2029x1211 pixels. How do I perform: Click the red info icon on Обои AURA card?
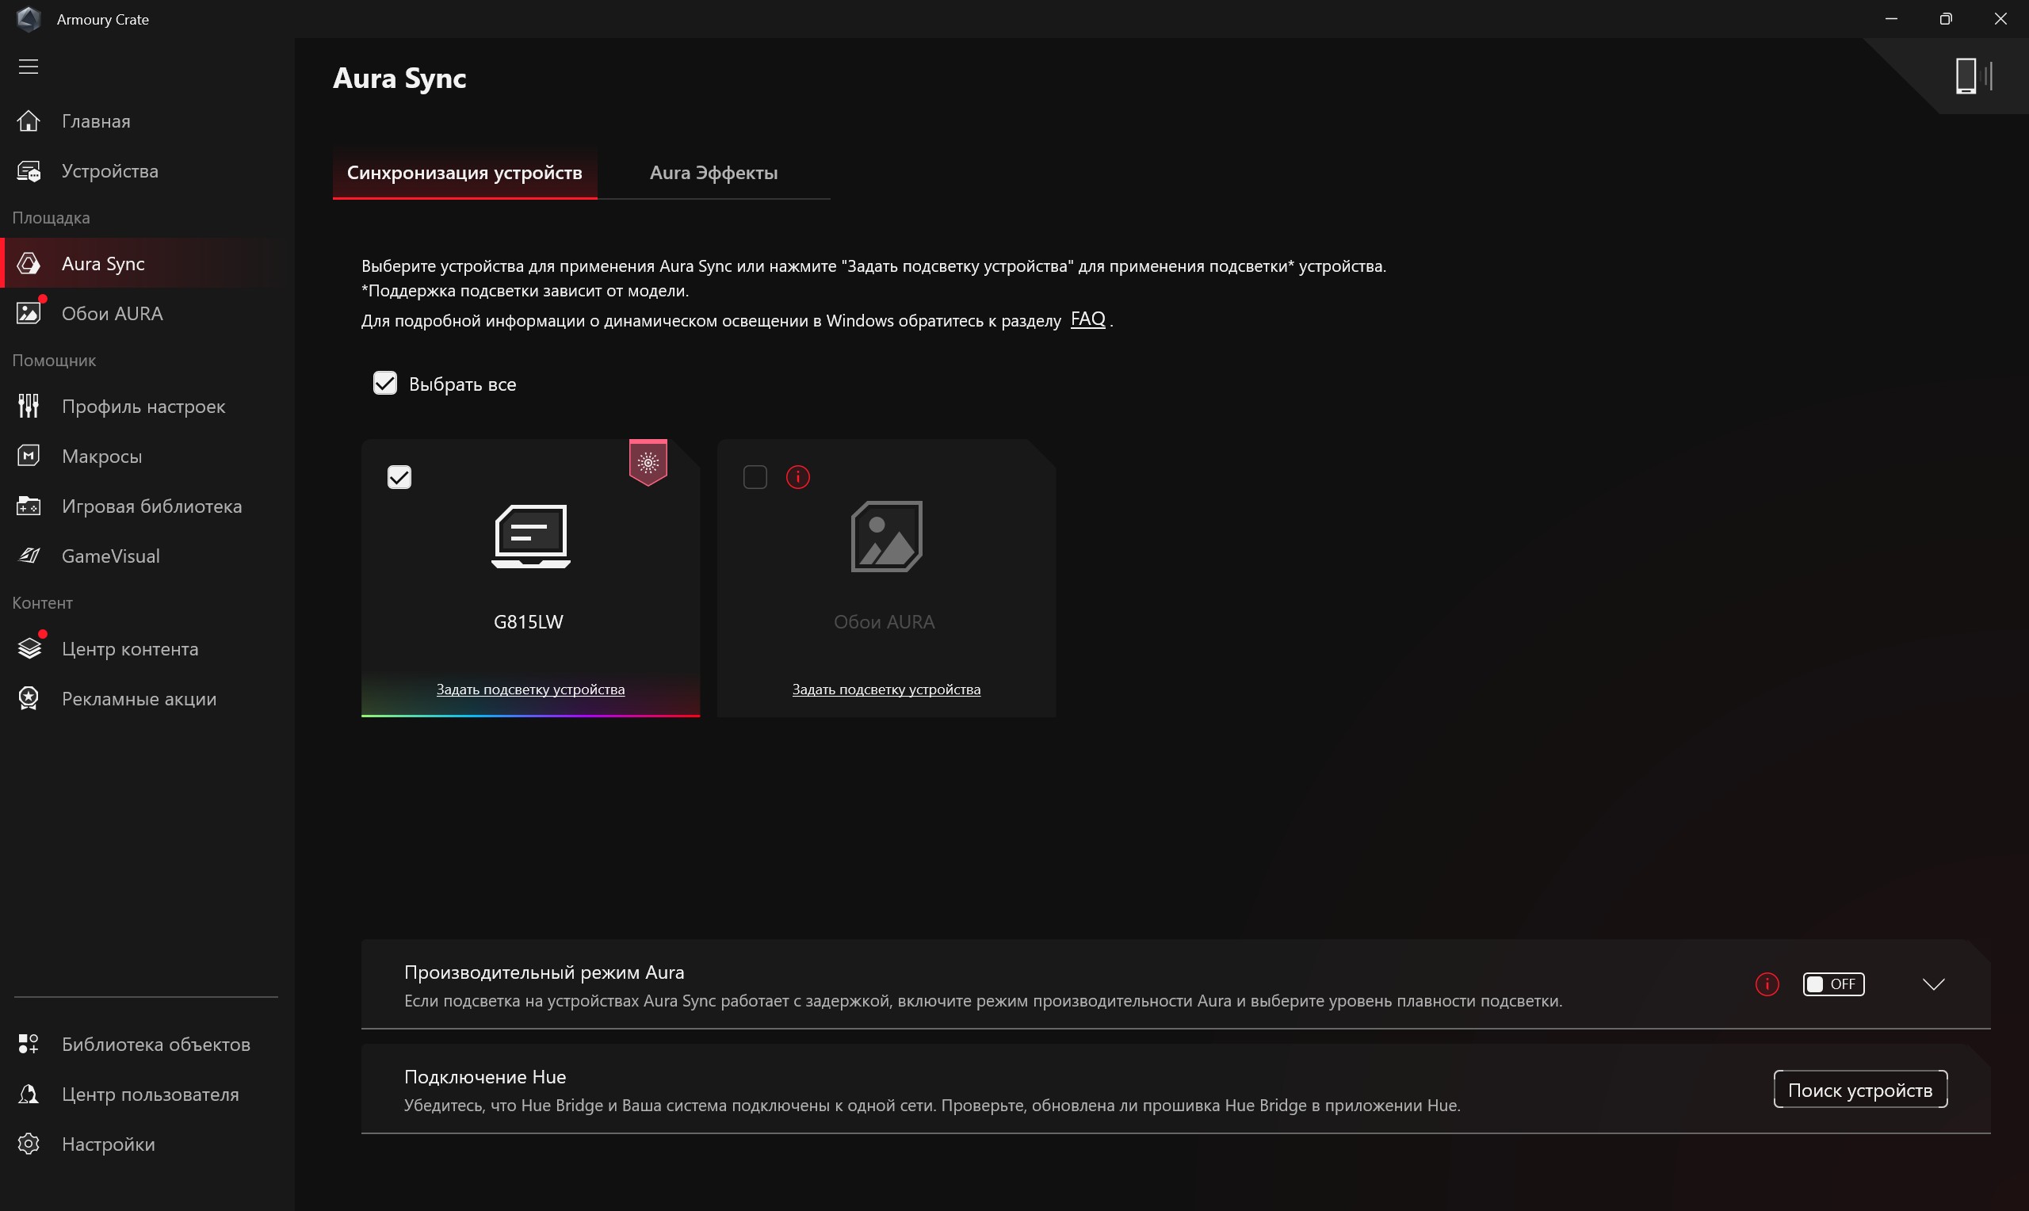(798, 477)
